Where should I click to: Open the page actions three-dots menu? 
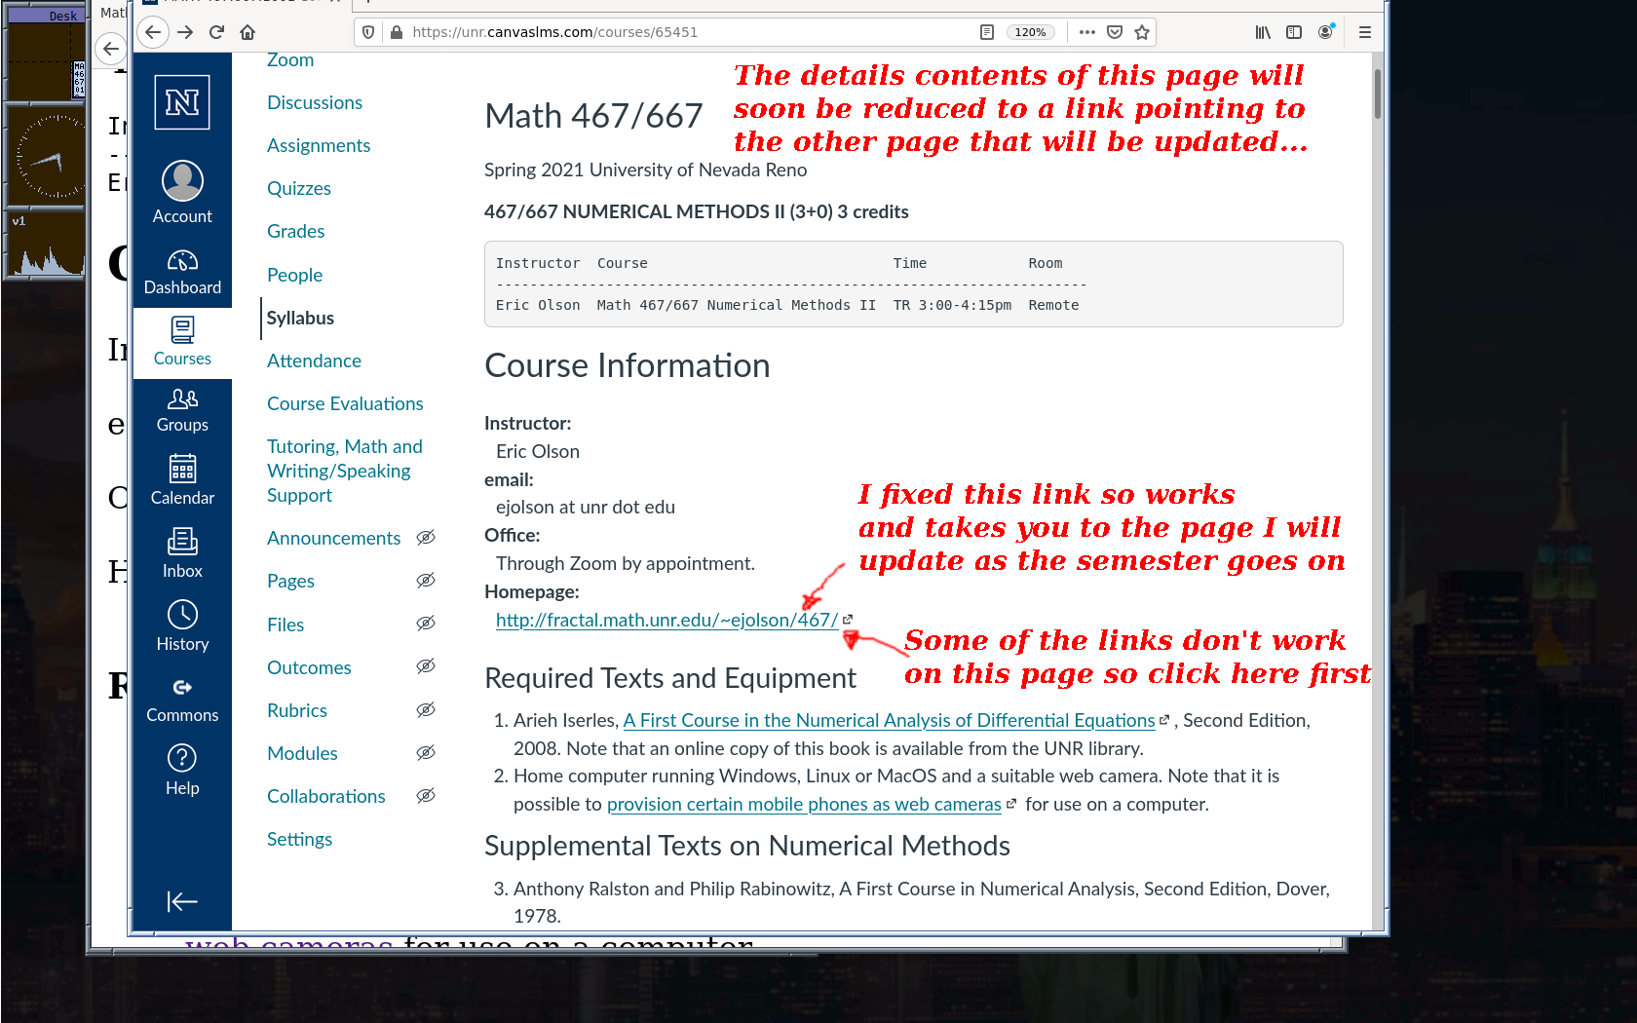click(1087, 32)
